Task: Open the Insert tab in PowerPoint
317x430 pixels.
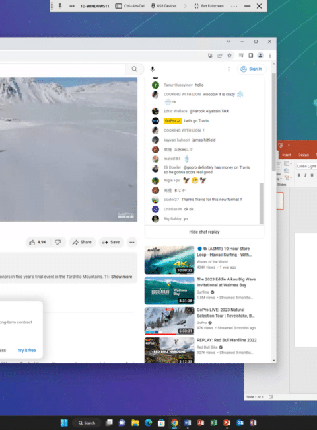Action: (287, 155)
